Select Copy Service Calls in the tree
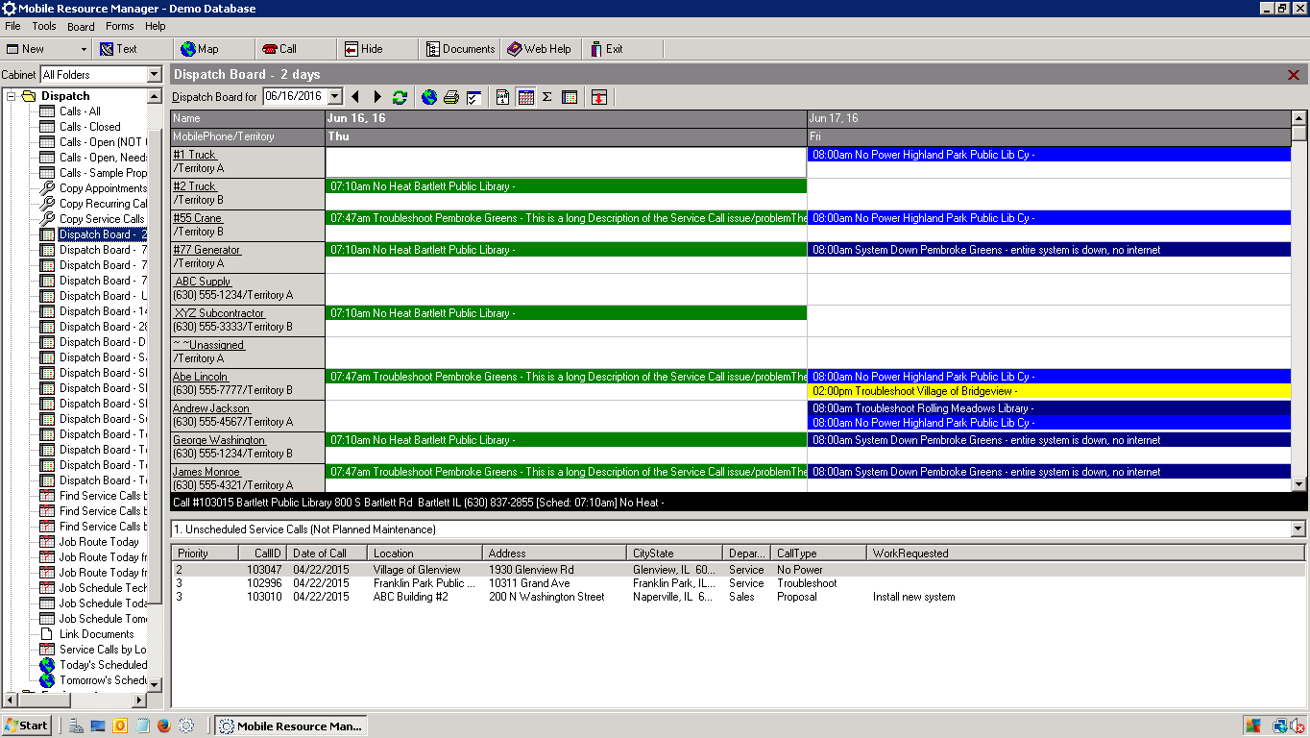This screenshot has width=1310, height=738. 102,219
